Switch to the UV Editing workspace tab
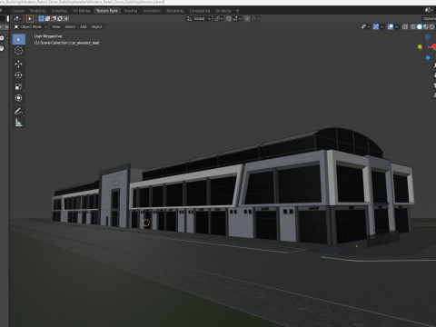The height and width of the screenshot is (327, 436). coord(81,11)
